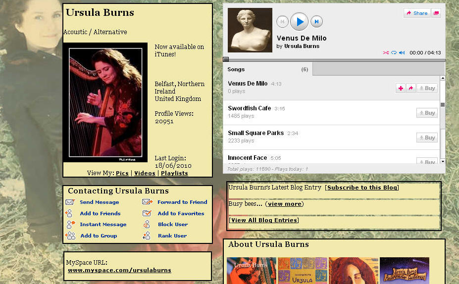This screenshot has width=459, height=284.
Task: Toggle shuffle in the music player
Action: pos(386,53)
